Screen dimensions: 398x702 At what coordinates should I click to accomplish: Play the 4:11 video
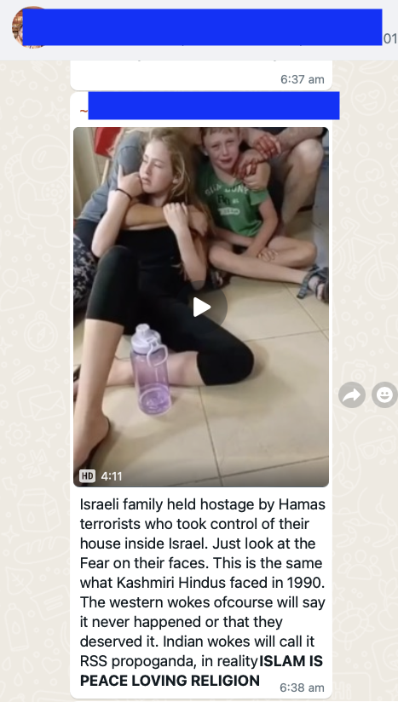(x=202, y=307)
